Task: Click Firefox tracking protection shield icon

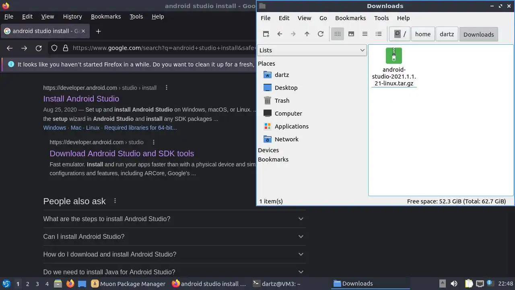Action: click(x=54, y=48)
